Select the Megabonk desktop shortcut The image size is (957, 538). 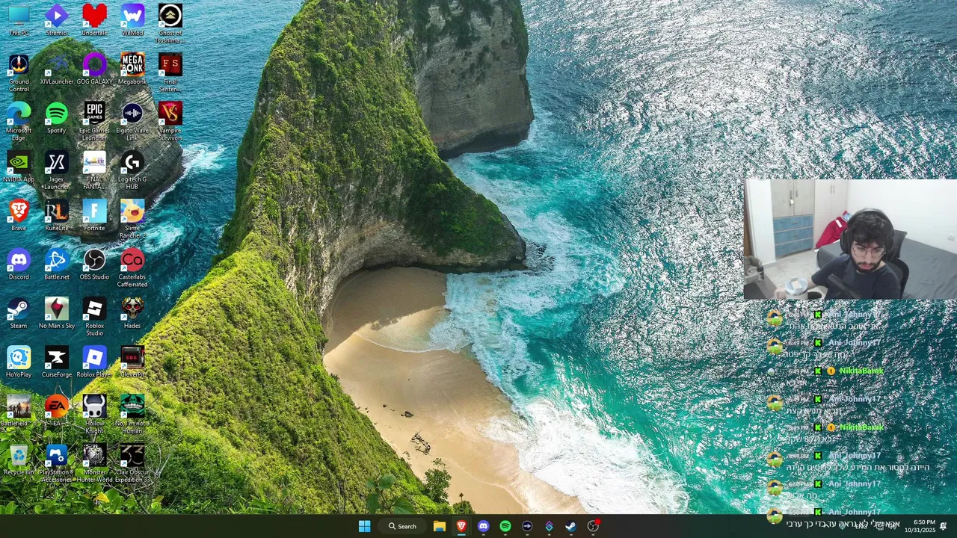[x=132, y=69]
